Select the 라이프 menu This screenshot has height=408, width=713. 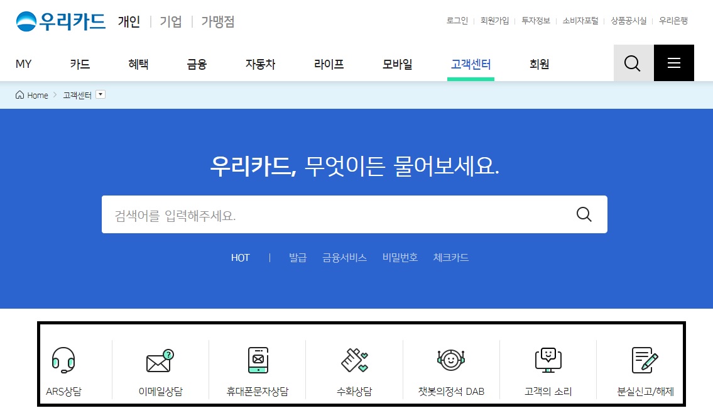tap(329, 63)
